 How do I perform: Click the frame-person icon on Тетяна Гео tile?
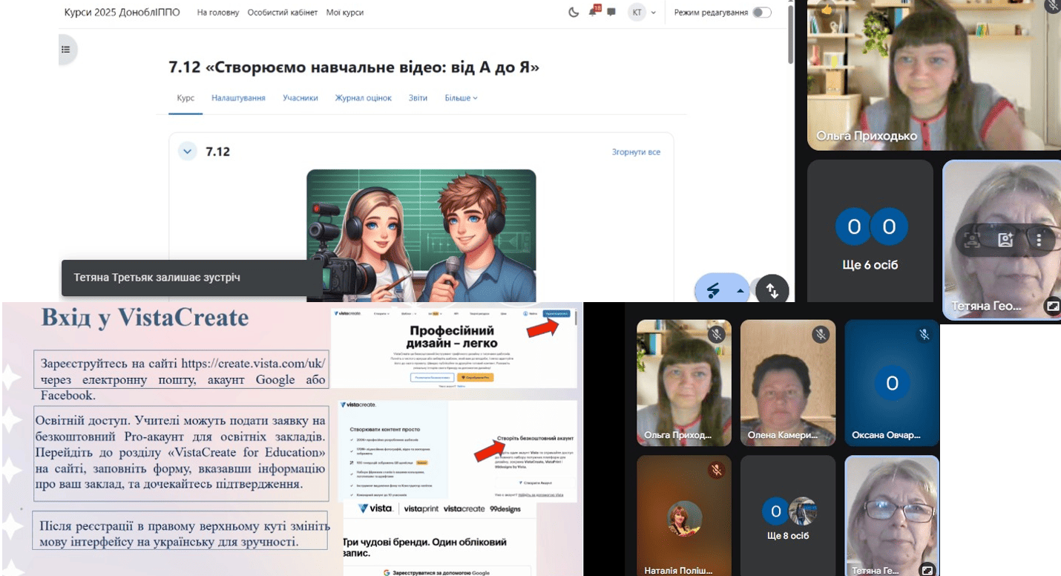tap(971, 240)
